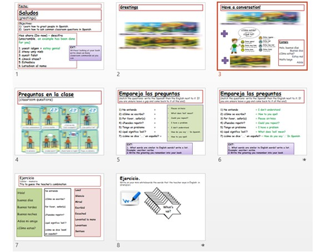Click the green greetings column on slide 7

[x=30, y=212]
